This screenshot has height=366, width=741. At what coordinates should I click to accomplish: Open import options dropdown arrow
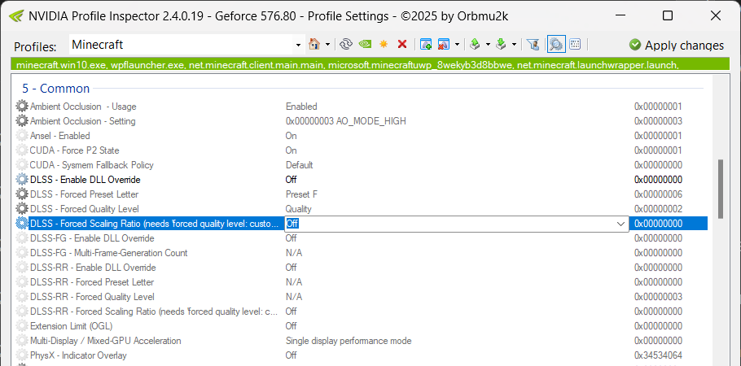[514, 45]
